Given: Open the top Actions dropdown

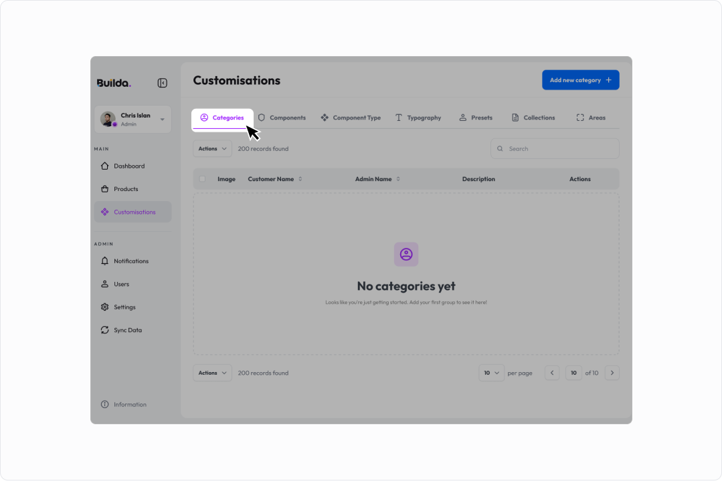Looking at the screenshot, I should pyautogui.click(x=212, y=148).
